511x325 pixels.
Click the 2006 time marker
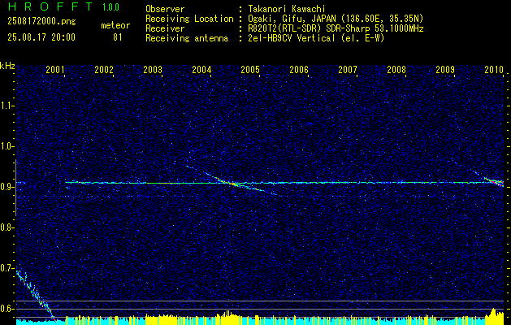(299, 69)
